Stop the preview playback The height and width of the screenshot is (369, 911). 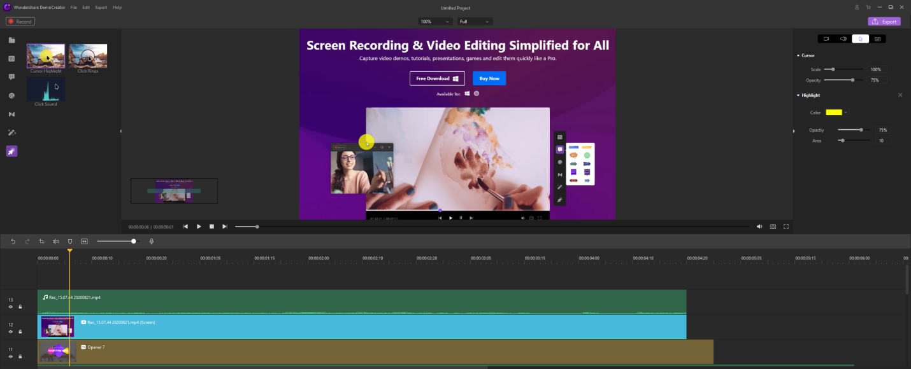tap(212, 226)
